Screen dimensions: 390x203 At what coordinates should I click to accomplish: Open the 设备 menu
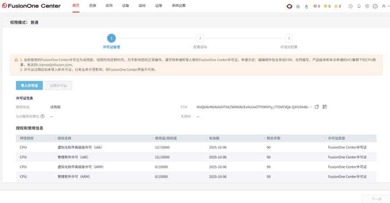pyautogui.click(x=126, y=5)
